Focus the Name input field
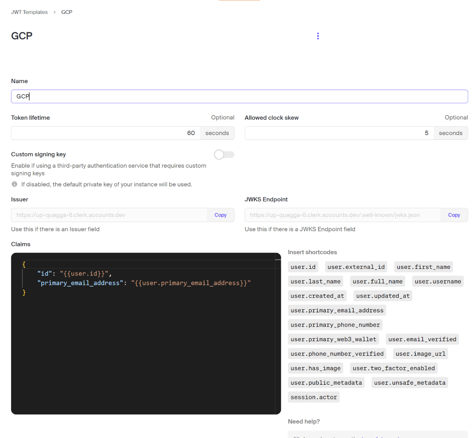This screenshot has width=476, height=438. pos(239,96)
